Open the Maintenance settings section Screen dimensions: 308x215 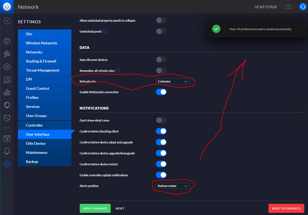tap(37, 153)
